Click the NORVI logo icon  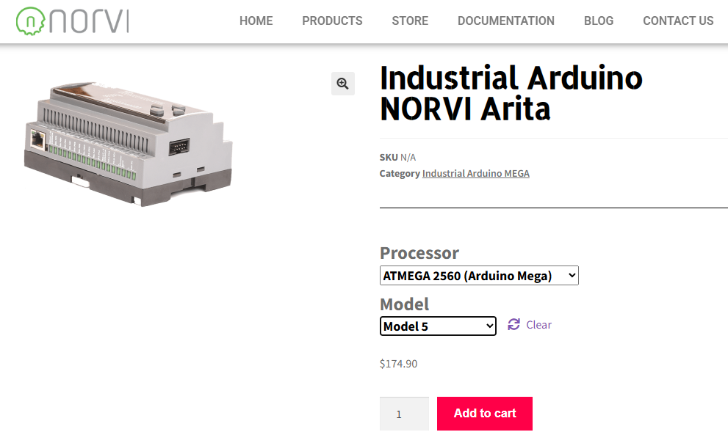(31, 21)
